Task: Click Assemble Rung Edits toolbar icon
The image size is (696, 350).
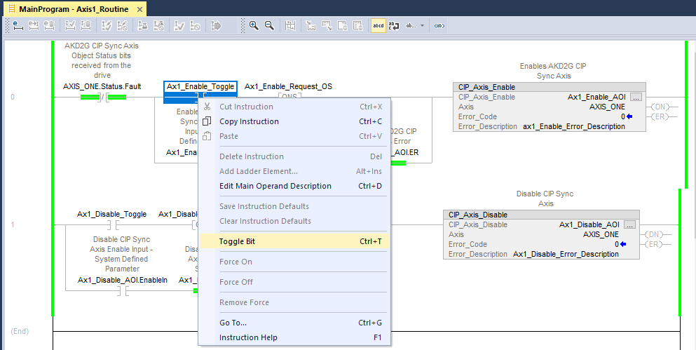Action: (x=70, y=26)
